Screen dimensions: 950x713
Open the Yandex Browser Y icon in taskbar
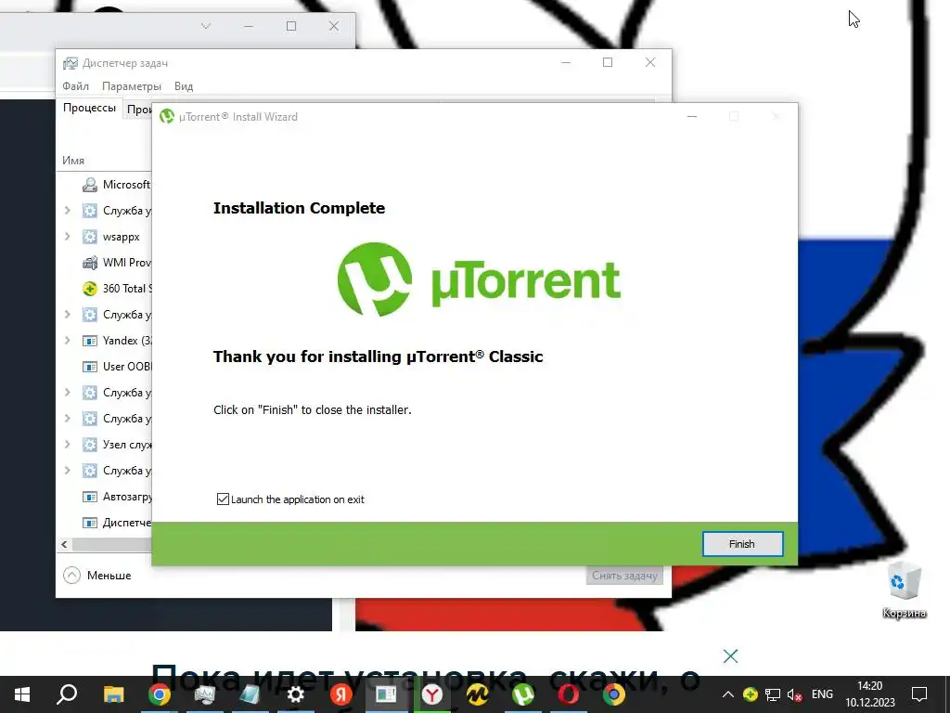point(432,694)
